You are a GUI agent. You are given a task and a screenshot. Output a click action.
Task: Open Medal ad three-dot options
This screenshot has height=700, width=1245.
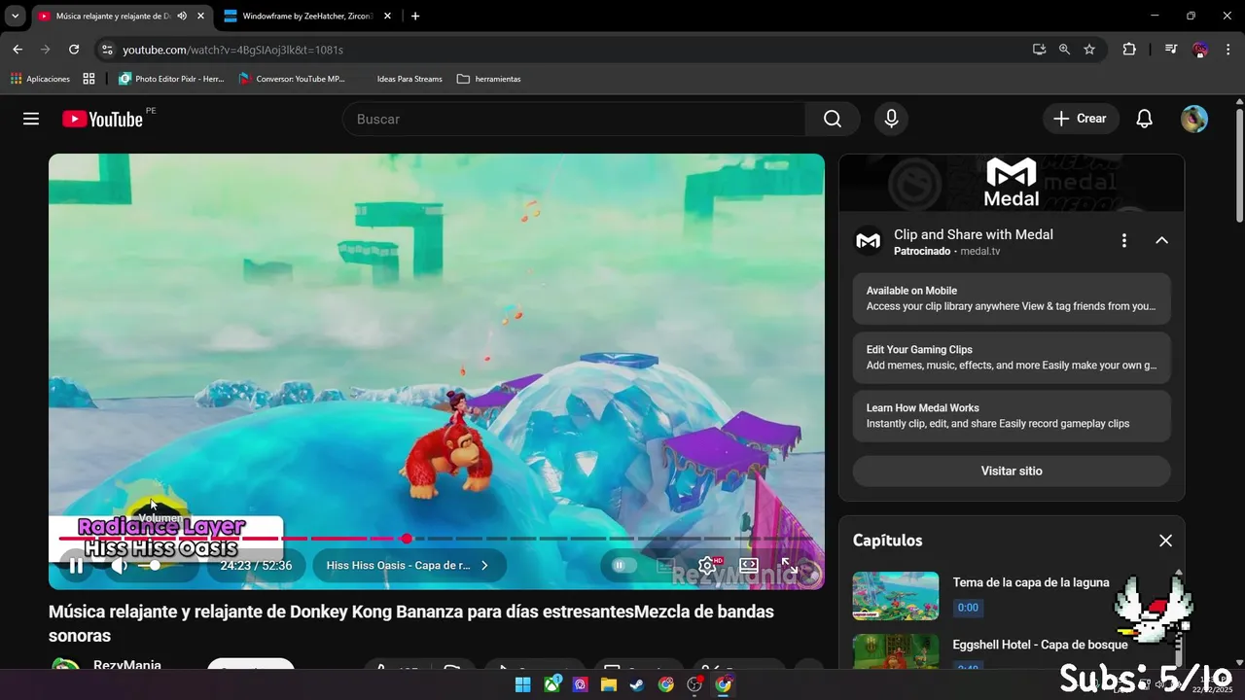point(1124,240)
